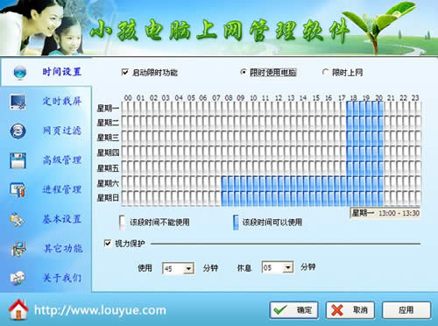Open the http://www.louyue.com link
438x326 pixels.
click(x=100, y=310)
